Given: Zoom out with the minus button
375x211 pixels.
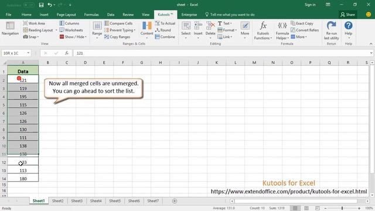Looking at the screenshot, I should (x=326, y=209).
